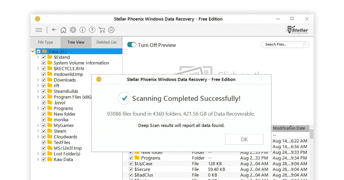The height and width of the screenshot is (180, 344).
Task: Show the About info icon
Action: point(83,30)
